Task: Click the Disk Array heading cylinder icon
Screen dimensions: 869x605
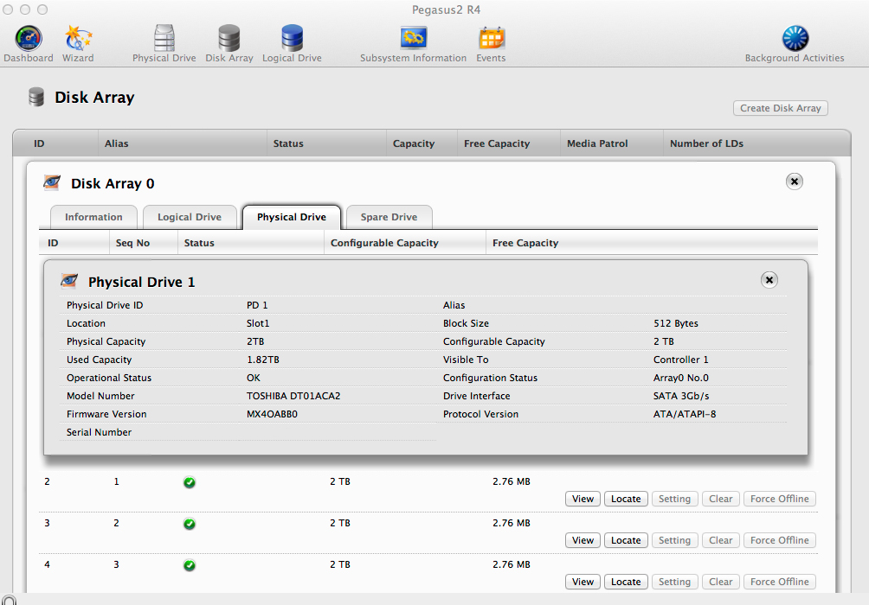Action: 36,97
